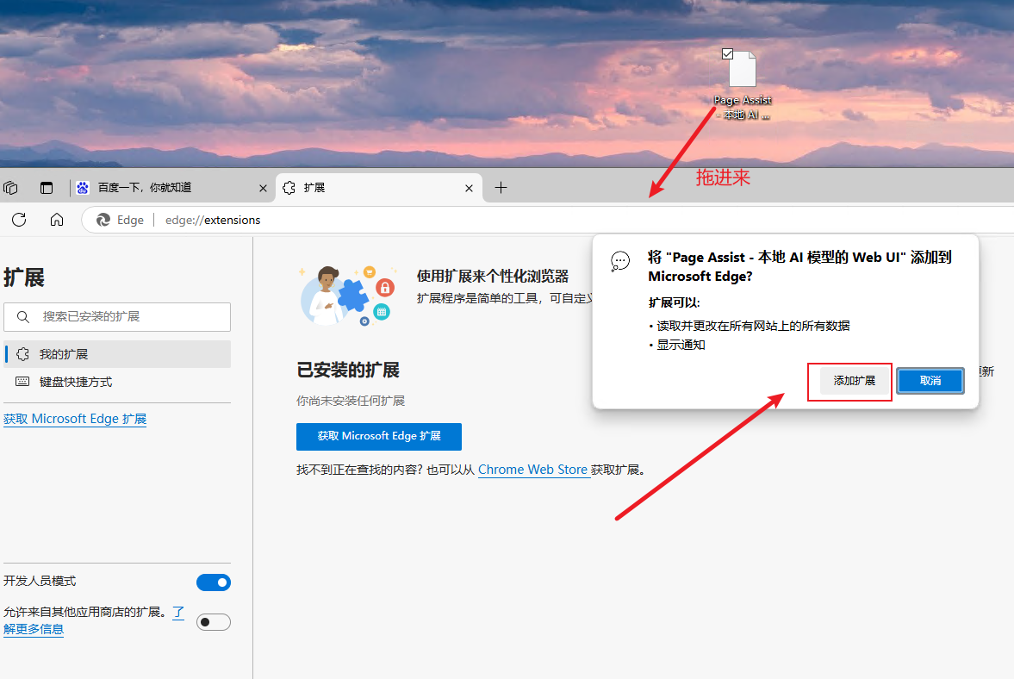Click the 使用扩展来个性化浏览器 heading
This screenshot has width=1014, height=679.
point(492,276)
